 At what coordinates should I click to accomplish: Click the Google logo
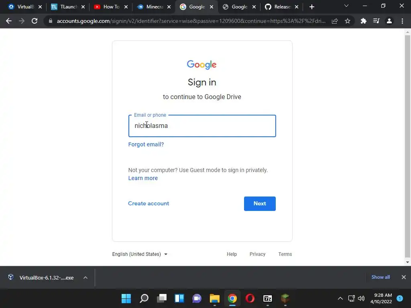[201, 65]
